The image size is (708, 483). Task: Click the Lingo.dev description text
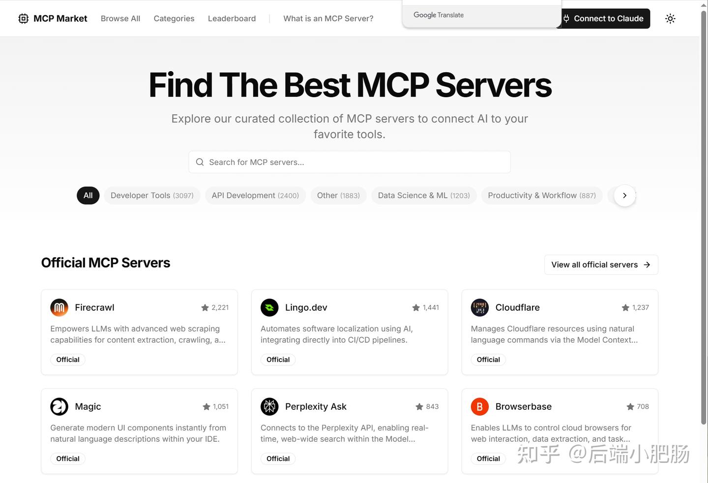[x=337, y=334]
